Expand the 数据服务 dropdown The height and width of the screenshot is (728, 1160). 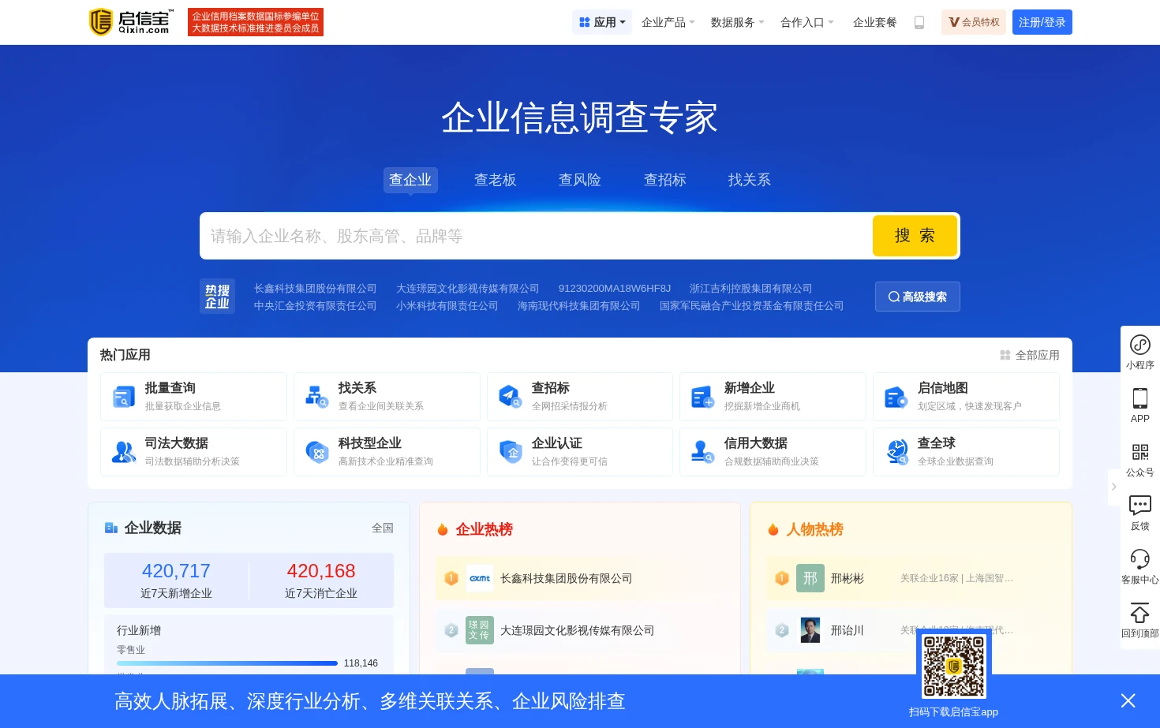738,22
